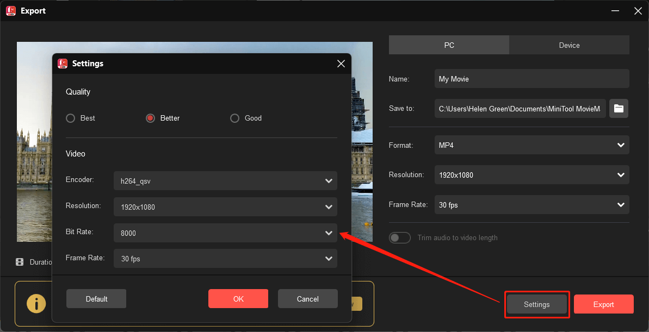Click the red Export button
This screenshot has height=332, width=649.
(603, 304)
